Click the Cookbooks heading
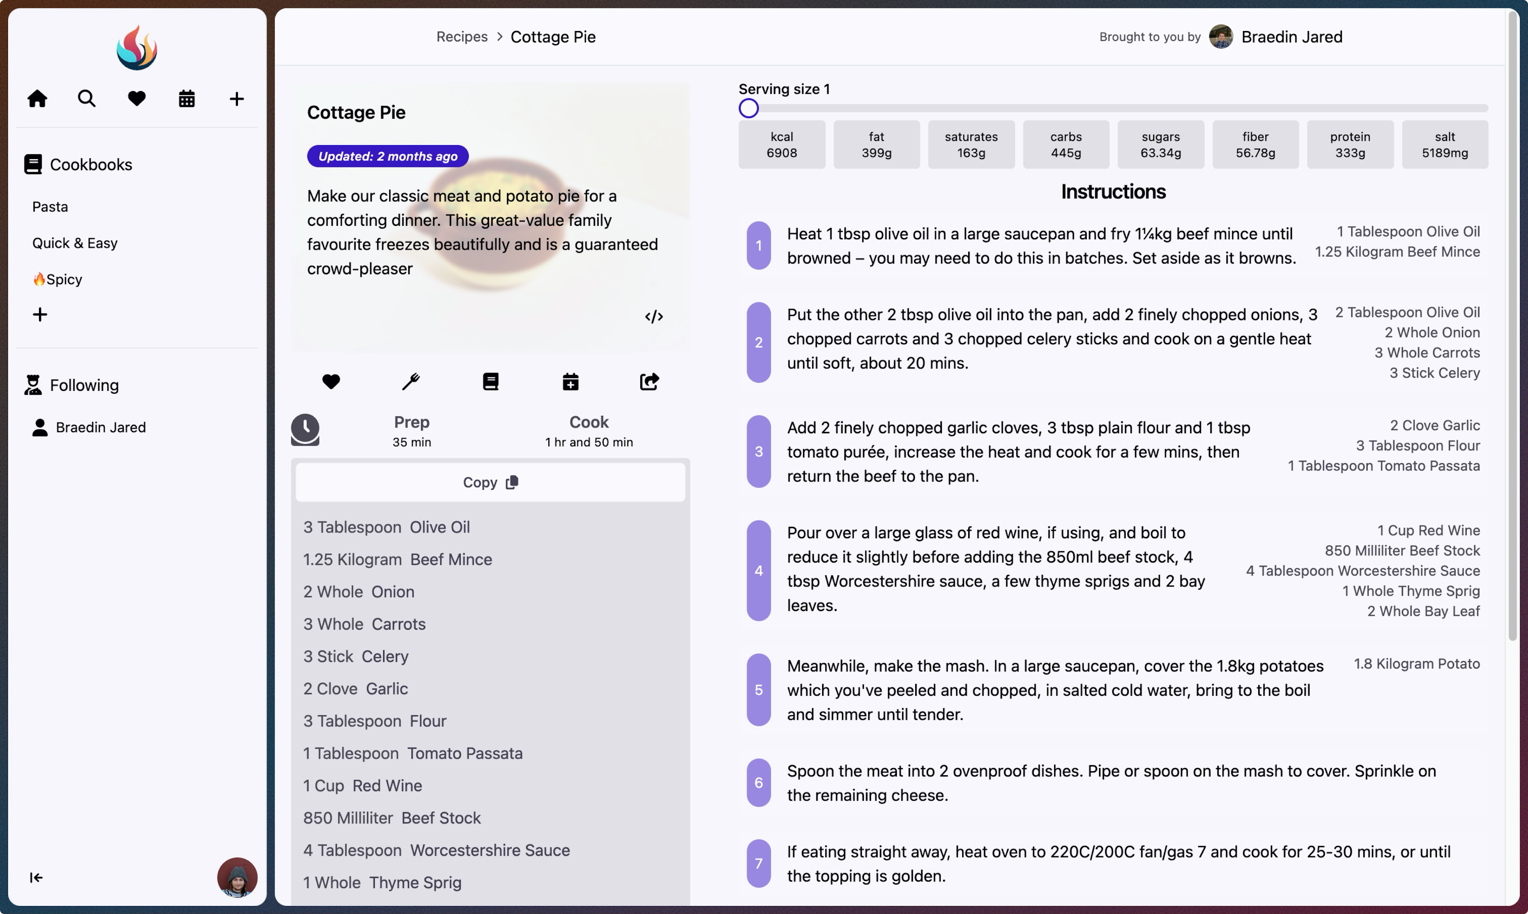Image resolution: width=1528 pixels, height=914 pixels. (x=91, y=165)
